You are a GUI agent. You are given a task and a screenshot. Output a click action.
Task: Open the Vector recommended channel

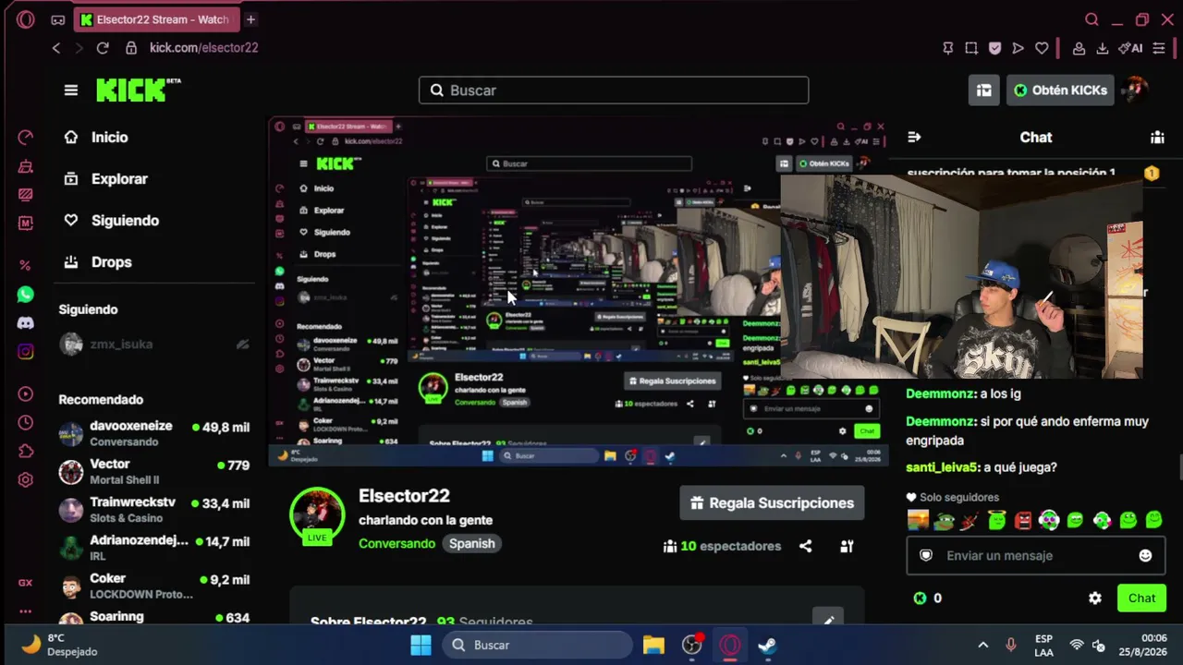[x=154, y=471]
